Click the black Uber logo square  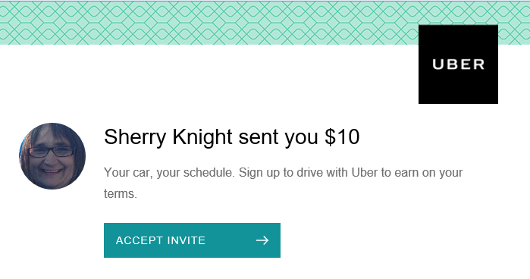[x=458, y=64]
